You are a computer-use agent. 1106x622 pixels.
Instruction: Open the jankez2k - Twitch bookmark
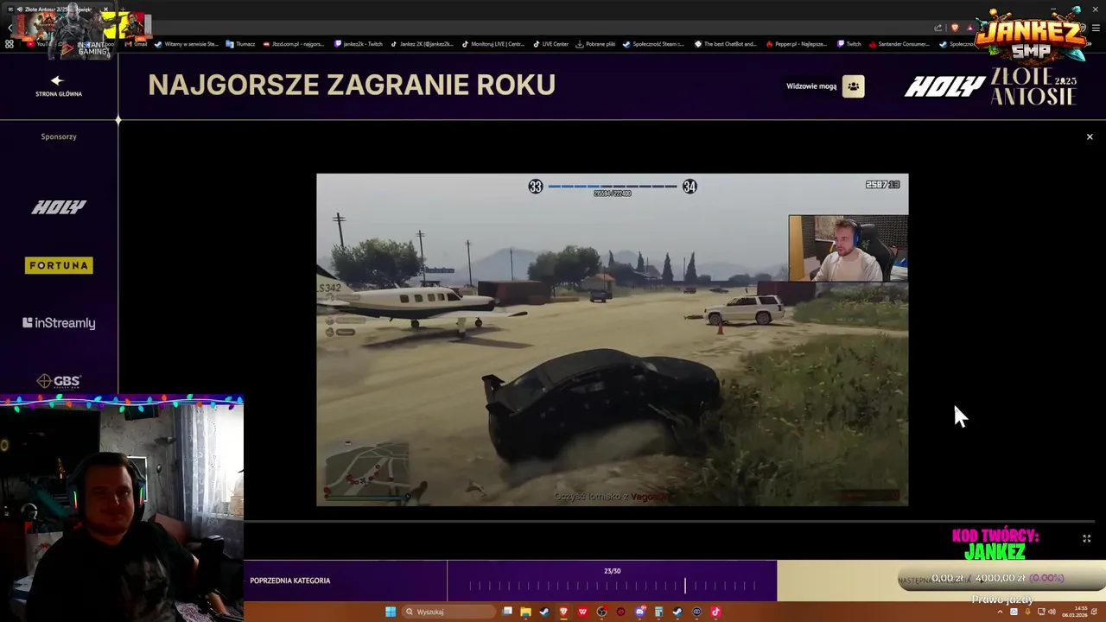point(358,44)
